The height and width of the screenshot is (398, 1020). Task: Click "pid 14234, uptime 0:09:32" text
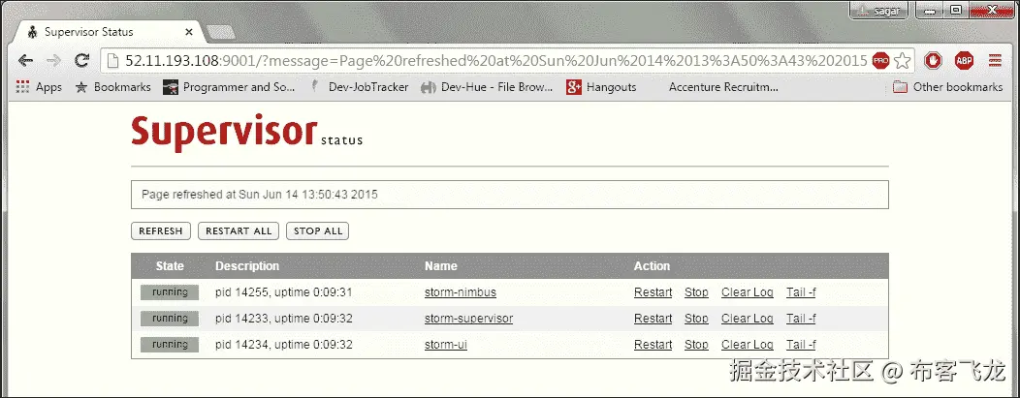284,345
